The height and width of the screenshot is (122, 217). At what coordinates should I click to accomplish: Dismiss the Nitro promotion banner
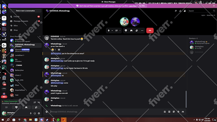pos(214,6)
